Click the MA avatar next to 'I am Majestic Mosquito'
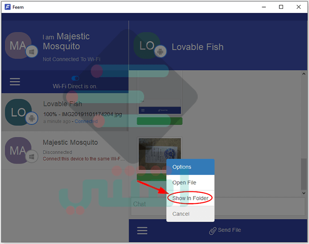This screenshot has height=244, width=309. 18,45
